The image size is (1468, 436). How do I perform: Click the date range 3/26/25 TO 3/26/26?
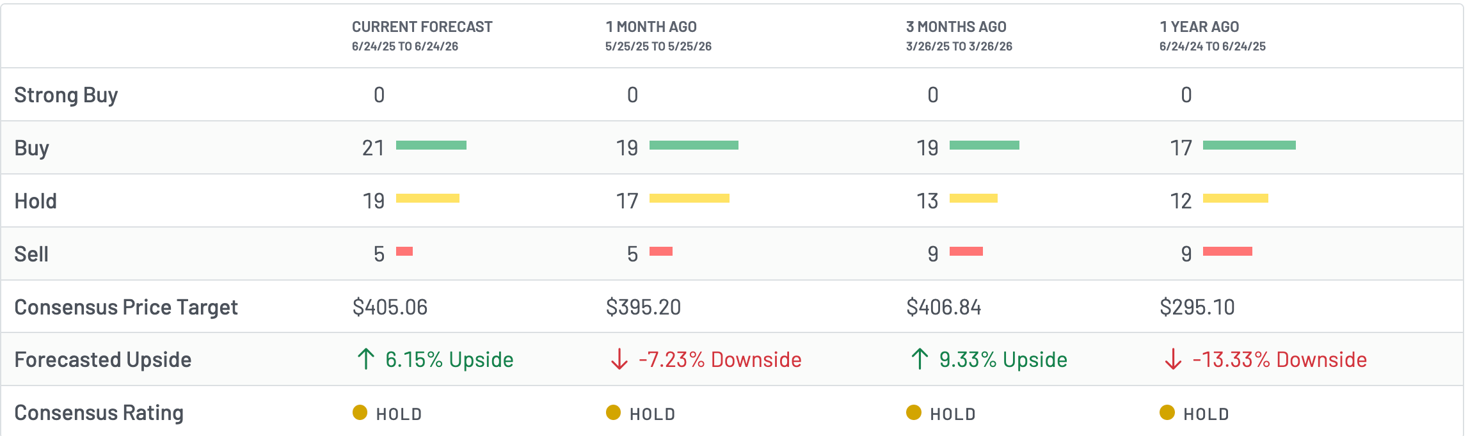[x=959, y=46]
